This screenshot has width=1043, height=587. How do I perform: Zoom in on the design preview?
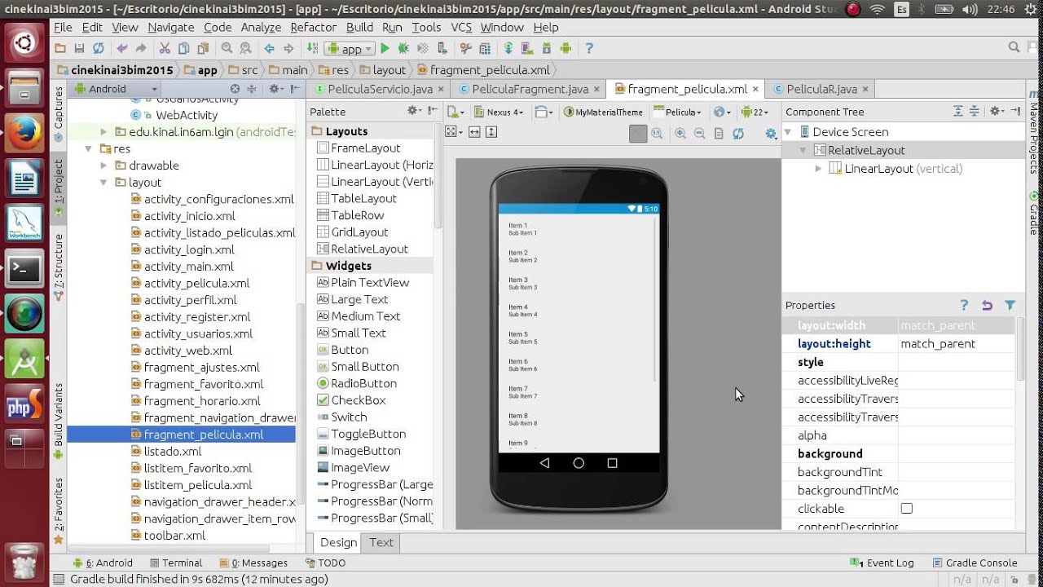680,134
